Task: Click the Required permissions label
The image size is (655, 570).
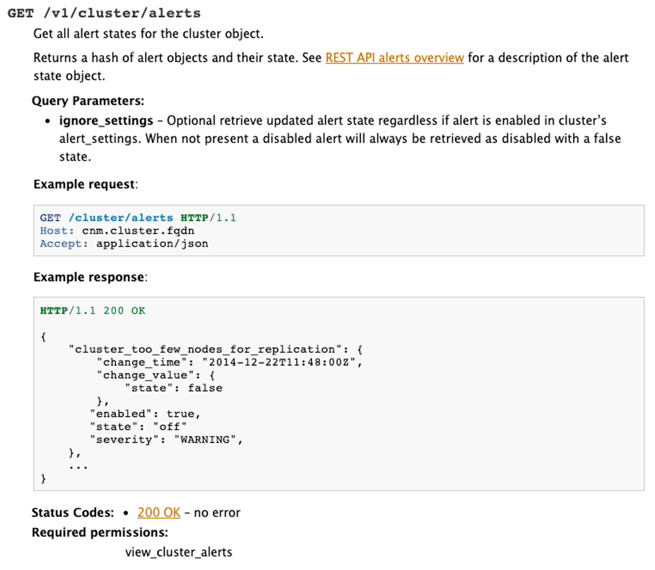Action: pyautogui.click(x=100, y=532)
